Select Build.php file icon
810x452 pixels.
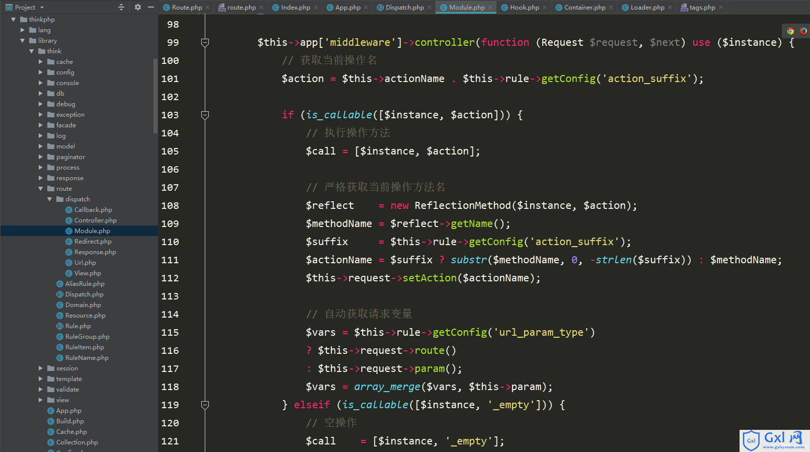tap(51, 421)
